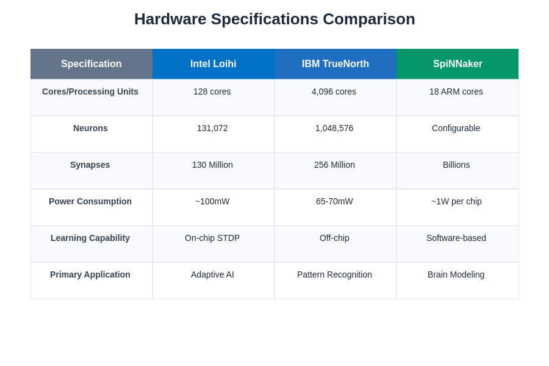Viewport: 549px width, 366px height.
Task: Select the Brain Modeling cell
Action: (456, 274)
